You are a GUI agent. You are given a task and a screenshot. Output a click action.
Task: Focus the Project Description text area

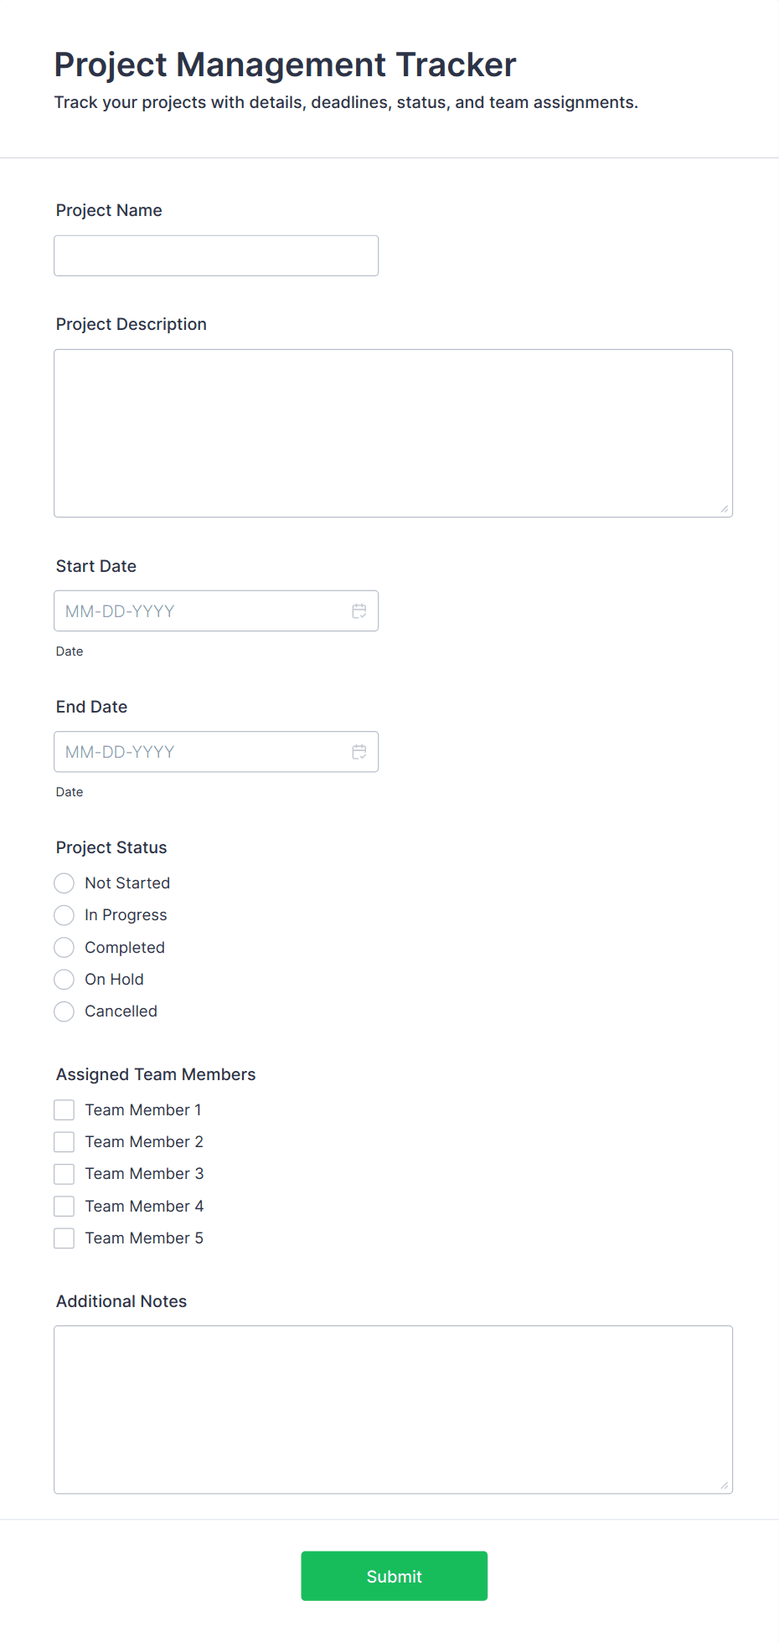point(393,433)
